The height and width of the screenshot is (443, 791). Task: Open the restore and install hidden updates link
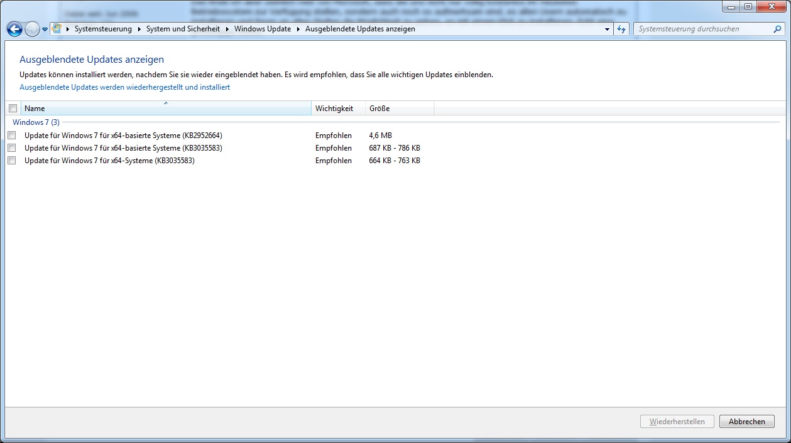coord(124,87)
